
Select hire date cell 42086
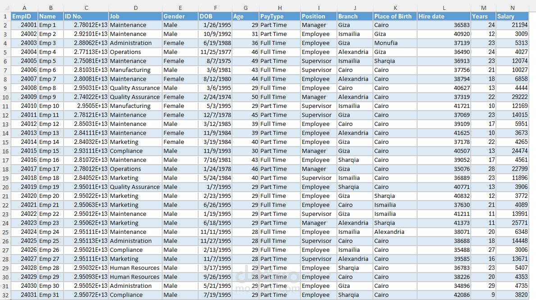(x=444, y=295)
